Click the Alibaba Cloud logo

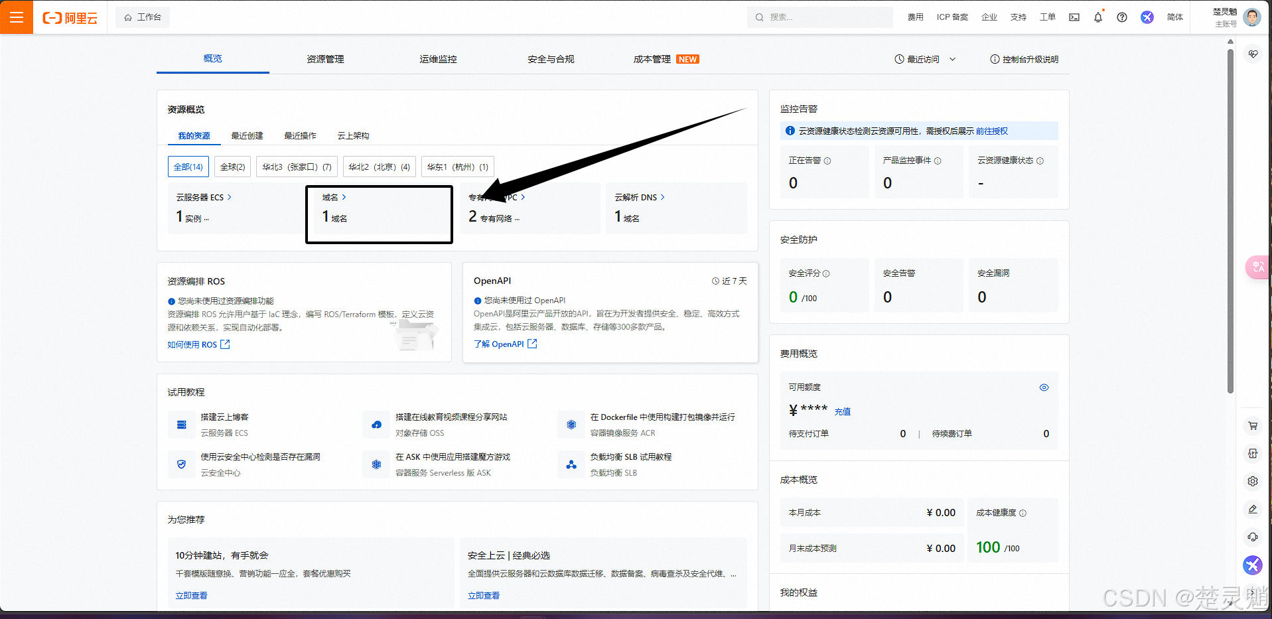pos(70,18)
